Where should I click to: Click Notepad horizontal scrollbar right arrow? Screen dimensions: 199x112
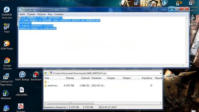click(x=183, y=65)
